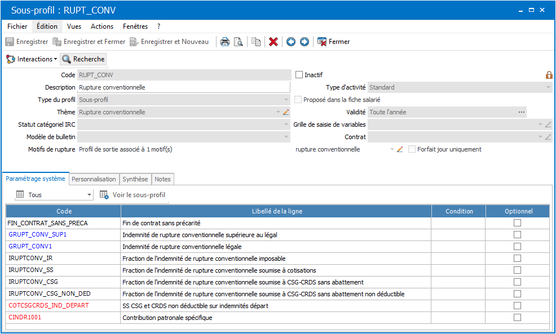The height and width of the screenshot is (334, 556).
Task: Check Optionnel for IRUPTCONV_CSG row
Action: (x=517, y=282)
